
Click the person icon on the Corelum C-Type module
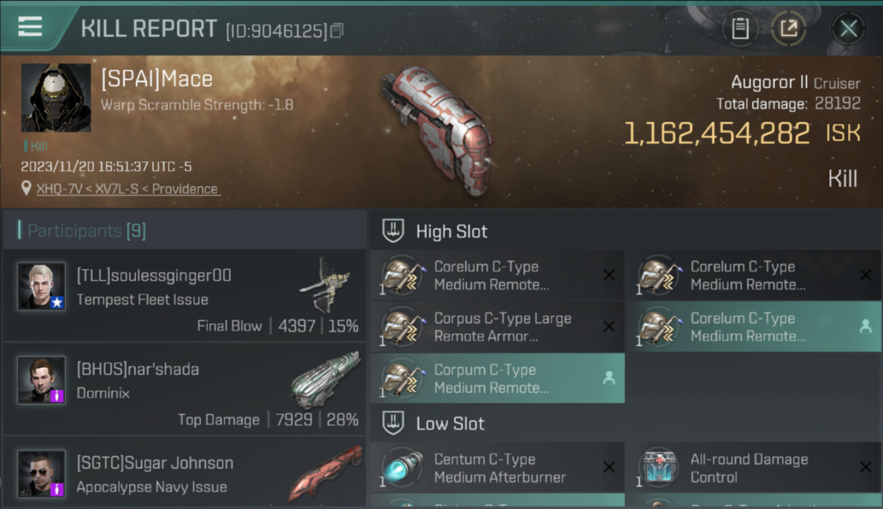tap(865, 326)
